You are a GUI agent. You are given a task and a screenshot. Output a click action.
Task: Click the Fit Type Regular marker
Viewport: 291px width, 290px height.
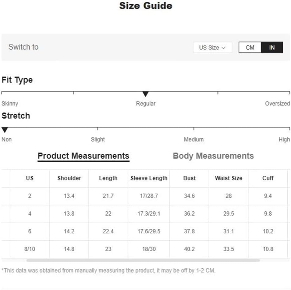[x=146, y=94]
